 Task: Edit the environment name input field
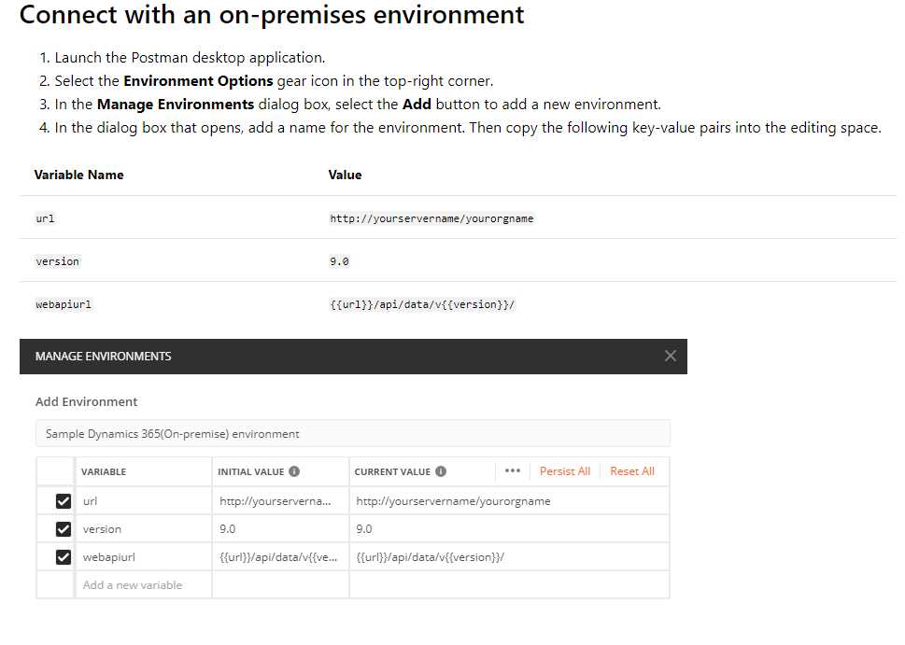[353, 433]
